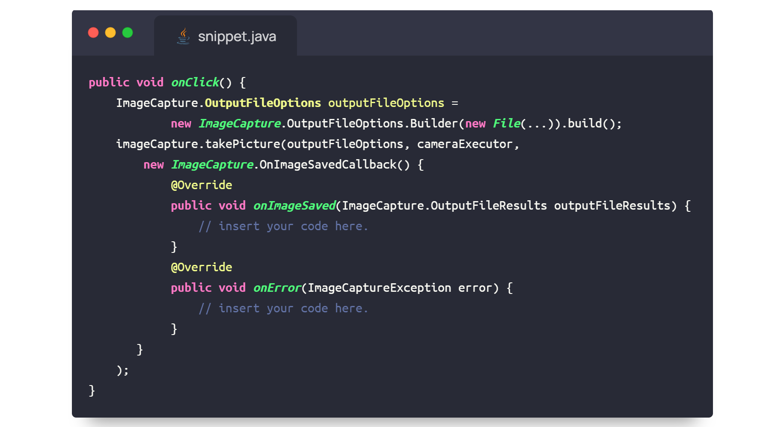Click the green traffic-light circle
Viewport: 784px width, 427px height.
coord(127,33)
